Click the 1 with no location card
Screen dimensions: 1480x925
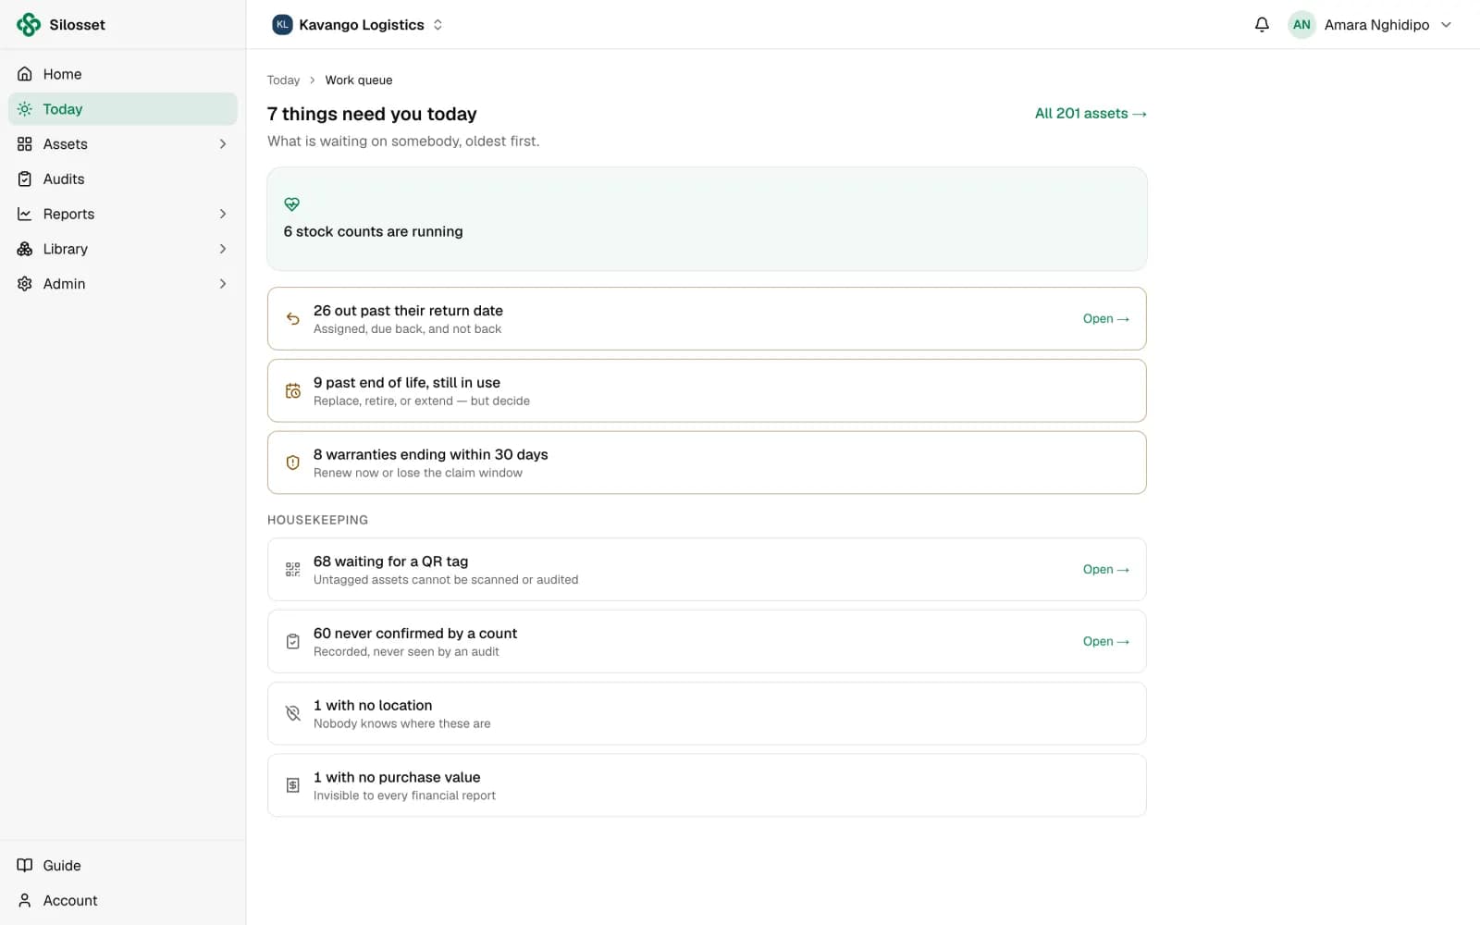707,713
